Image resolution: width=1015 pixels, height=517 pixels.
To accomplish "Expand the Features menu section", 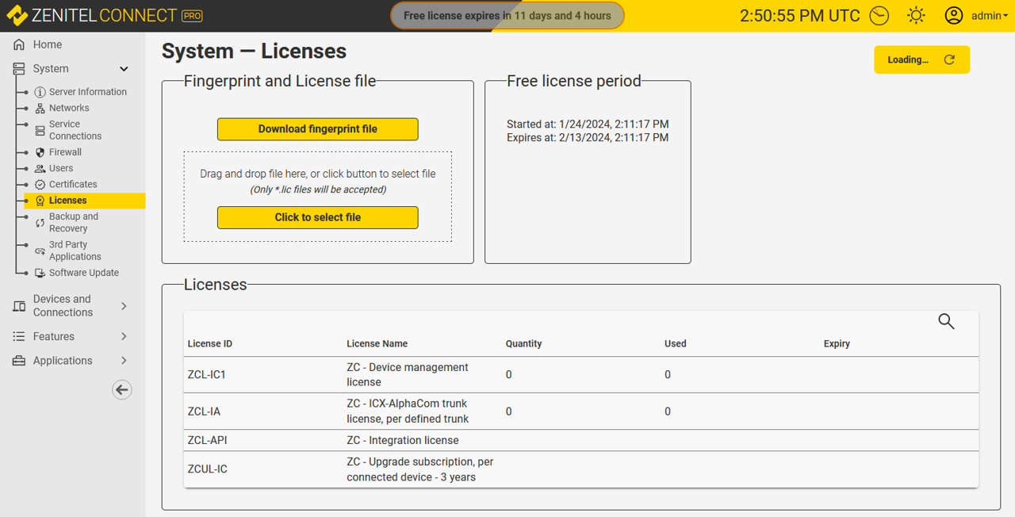I will pos(124,337).
